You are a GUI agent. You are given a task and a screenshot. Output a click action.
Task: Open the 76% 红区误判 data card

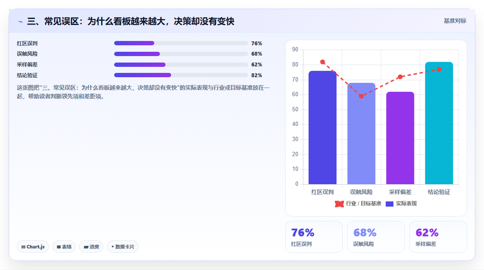pos(314,237)
